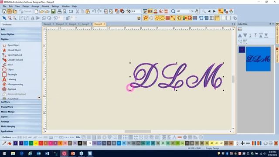Expand the Auto-Digitize toolbox section
This screenshot has width=279, height=157.
[x=21, y=34]
